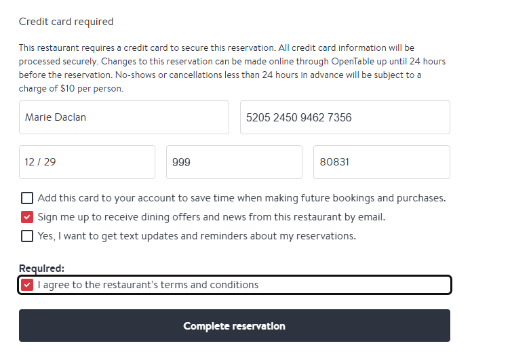Click the 'Sign me up to receive dining offers' label
Viewport: 531px width, 354px height.
click(211, 217)
